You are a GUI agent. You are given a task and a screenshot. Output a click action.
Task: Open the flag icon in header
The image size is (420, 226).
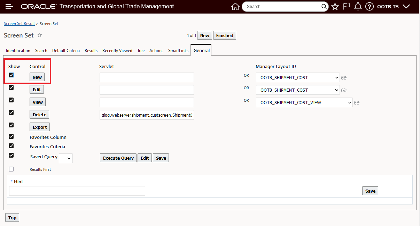pyautogui.click(x=347, y=7)
